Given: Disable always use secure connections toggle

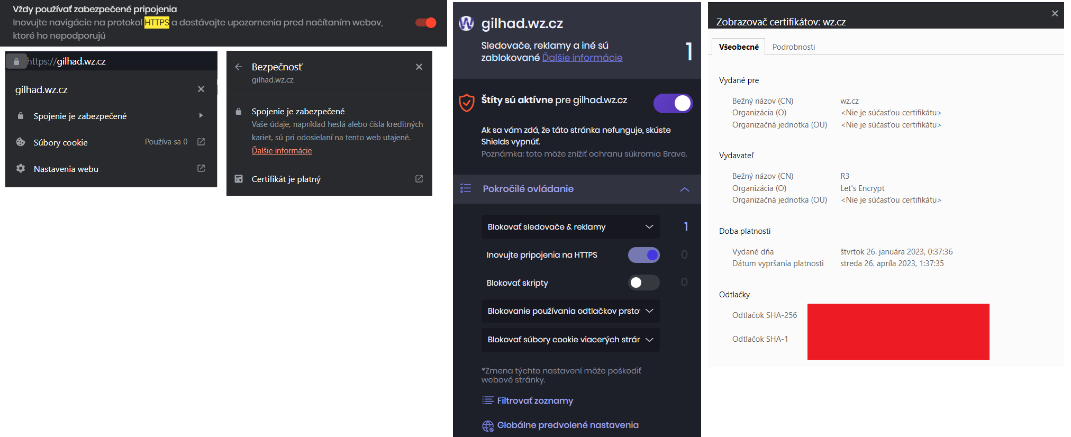Looking at the screenshot, I should click(426, 22).
